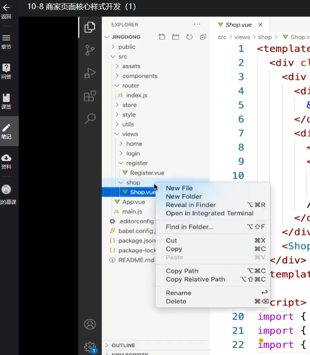
Task: Expand the public folder
Action: pyautogui.click(x=126, y=47)
